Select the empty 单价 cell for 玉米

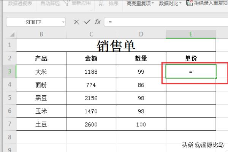tap(191, 111)
